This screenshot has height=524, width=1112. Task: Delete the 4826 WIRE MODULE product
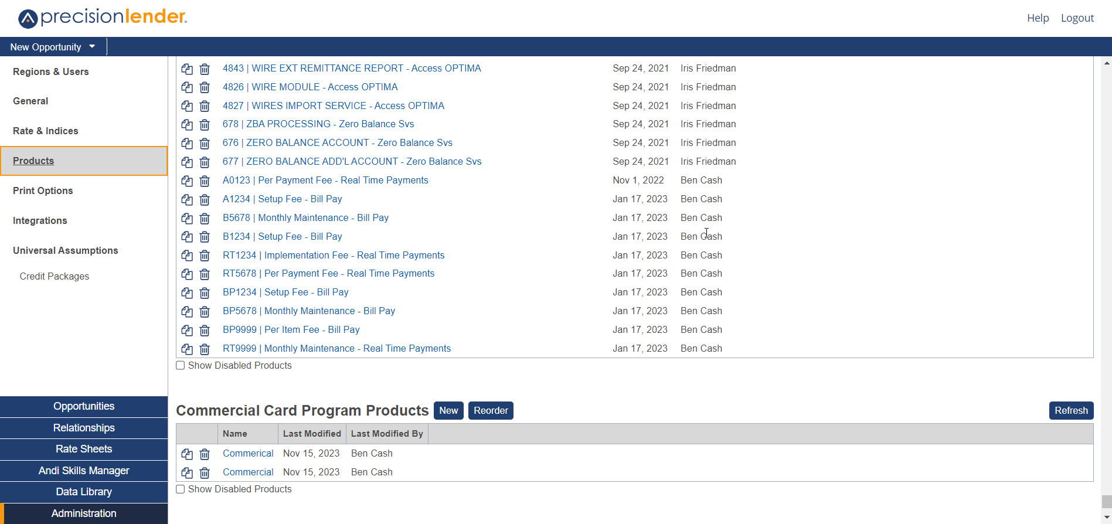click(205, 88)
